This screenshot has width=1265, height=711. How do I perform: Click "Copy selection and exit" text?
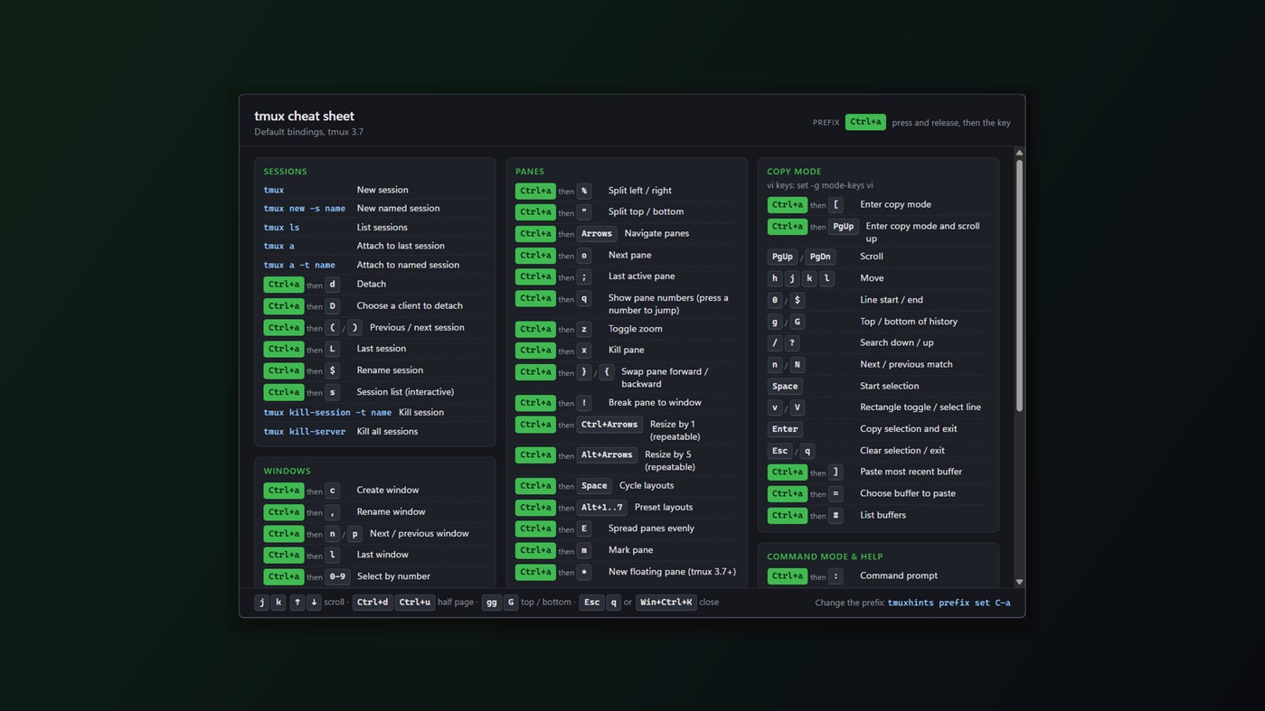pyautogui.click(x=908, y=429)
